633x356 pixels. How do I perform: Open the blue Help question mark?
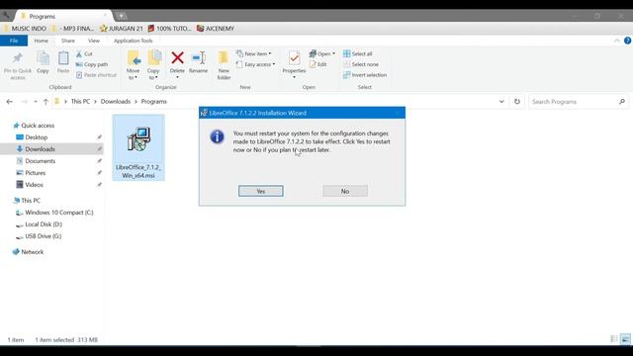point(627,41)
